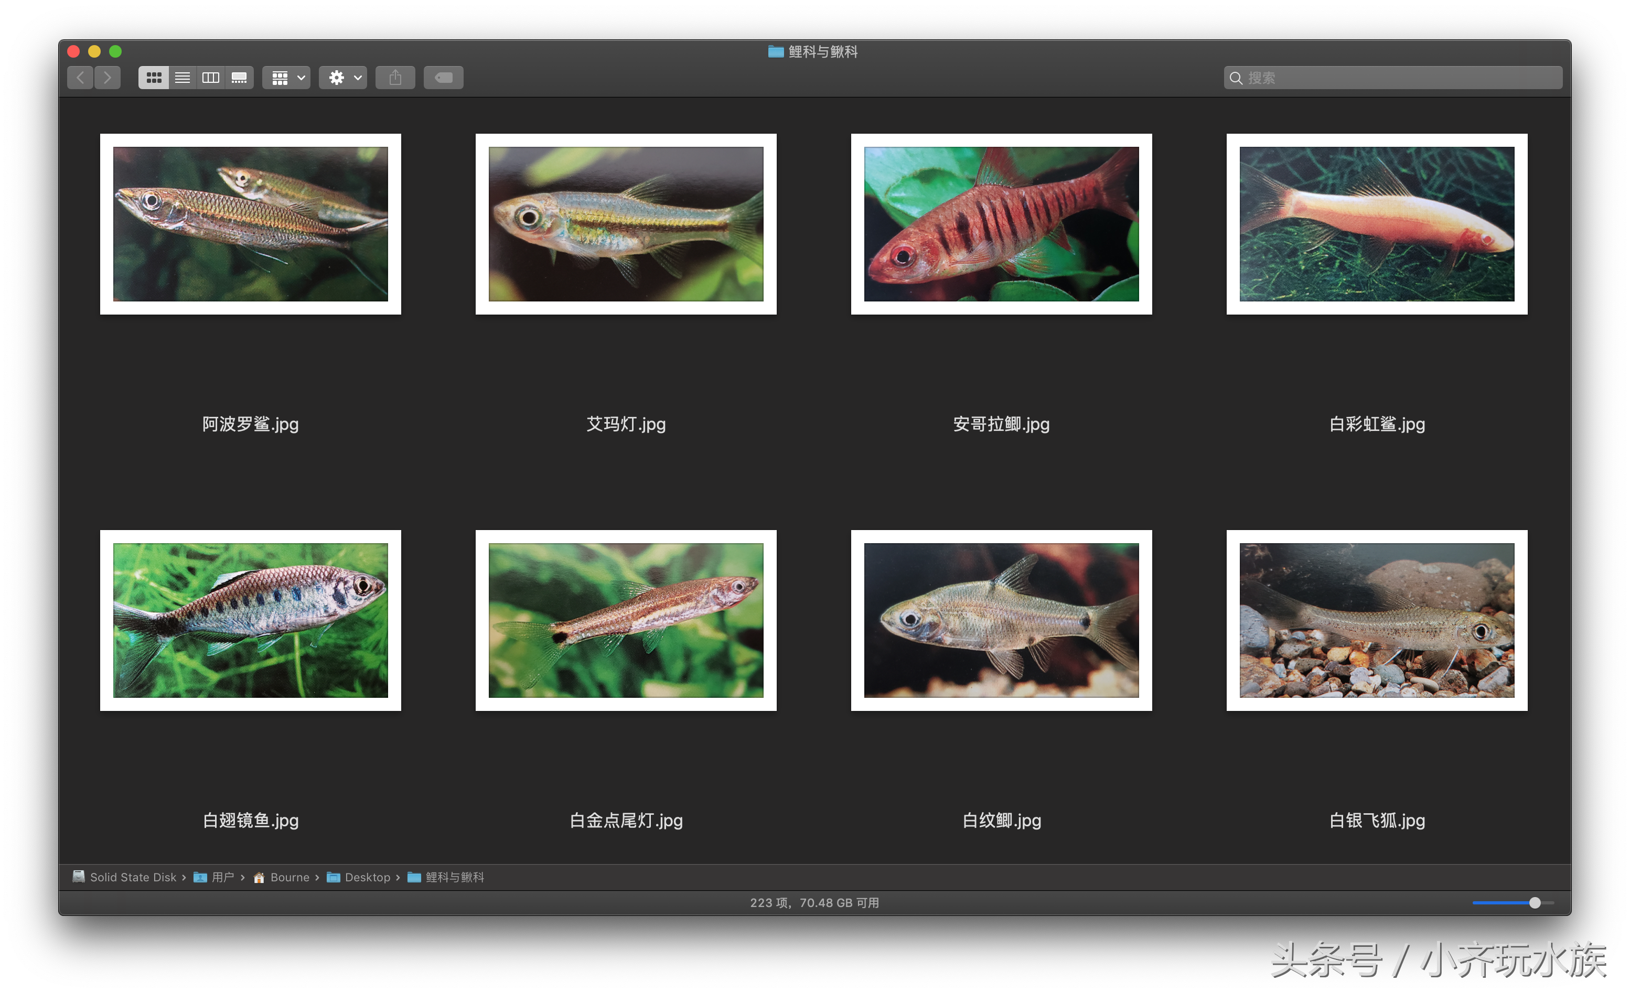
Task: Click the file name 白纹鲫.jpg
Action: (x=1002, y=821)
